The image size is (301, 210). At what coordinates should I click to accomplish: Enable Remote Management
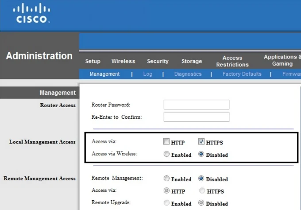(x=166, y=179)
